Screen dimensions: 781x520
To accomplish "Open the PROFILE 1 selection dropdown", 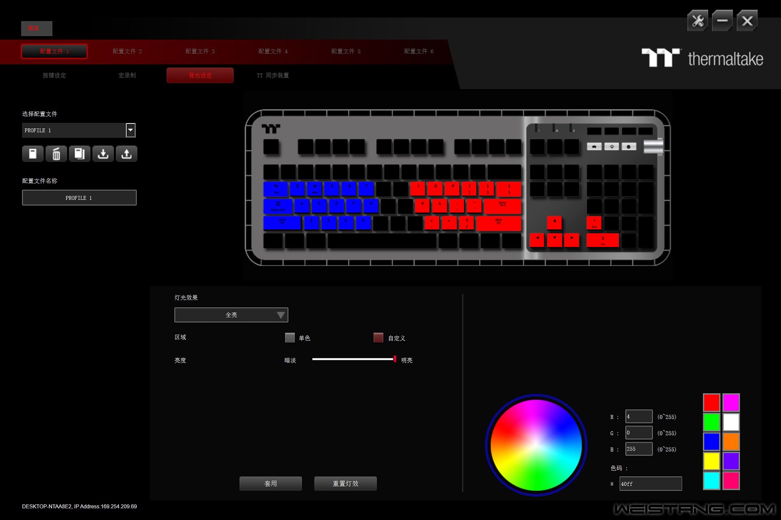I will (131, 130).
